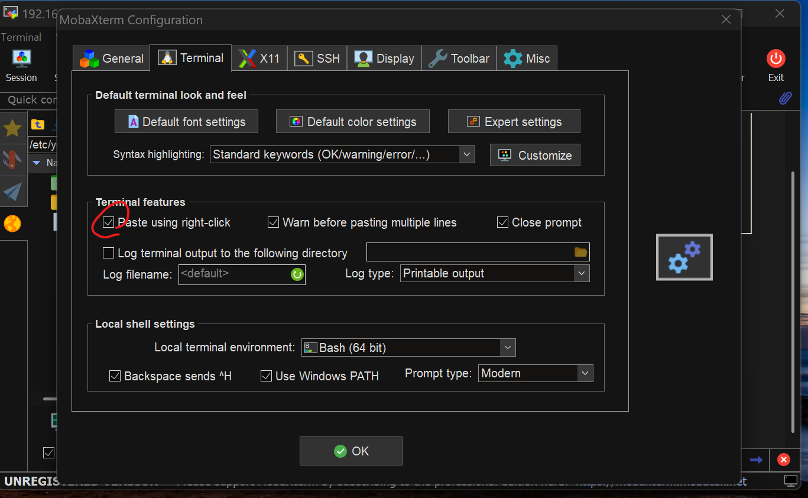
Task: Click the Customize syntax highlighting button
Action: [x=535, y=155]
